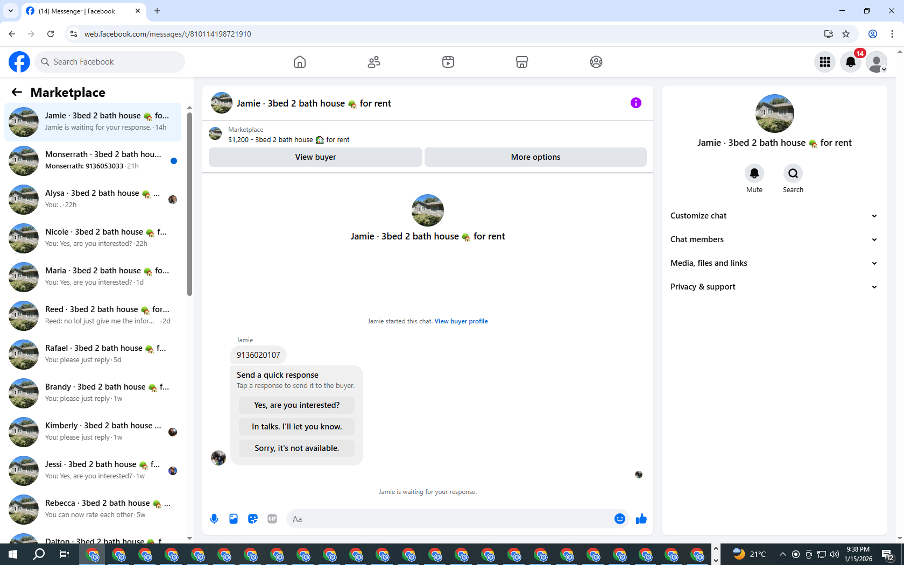
Task: Open the Windows notification center icon
Action: pos(888,554)
